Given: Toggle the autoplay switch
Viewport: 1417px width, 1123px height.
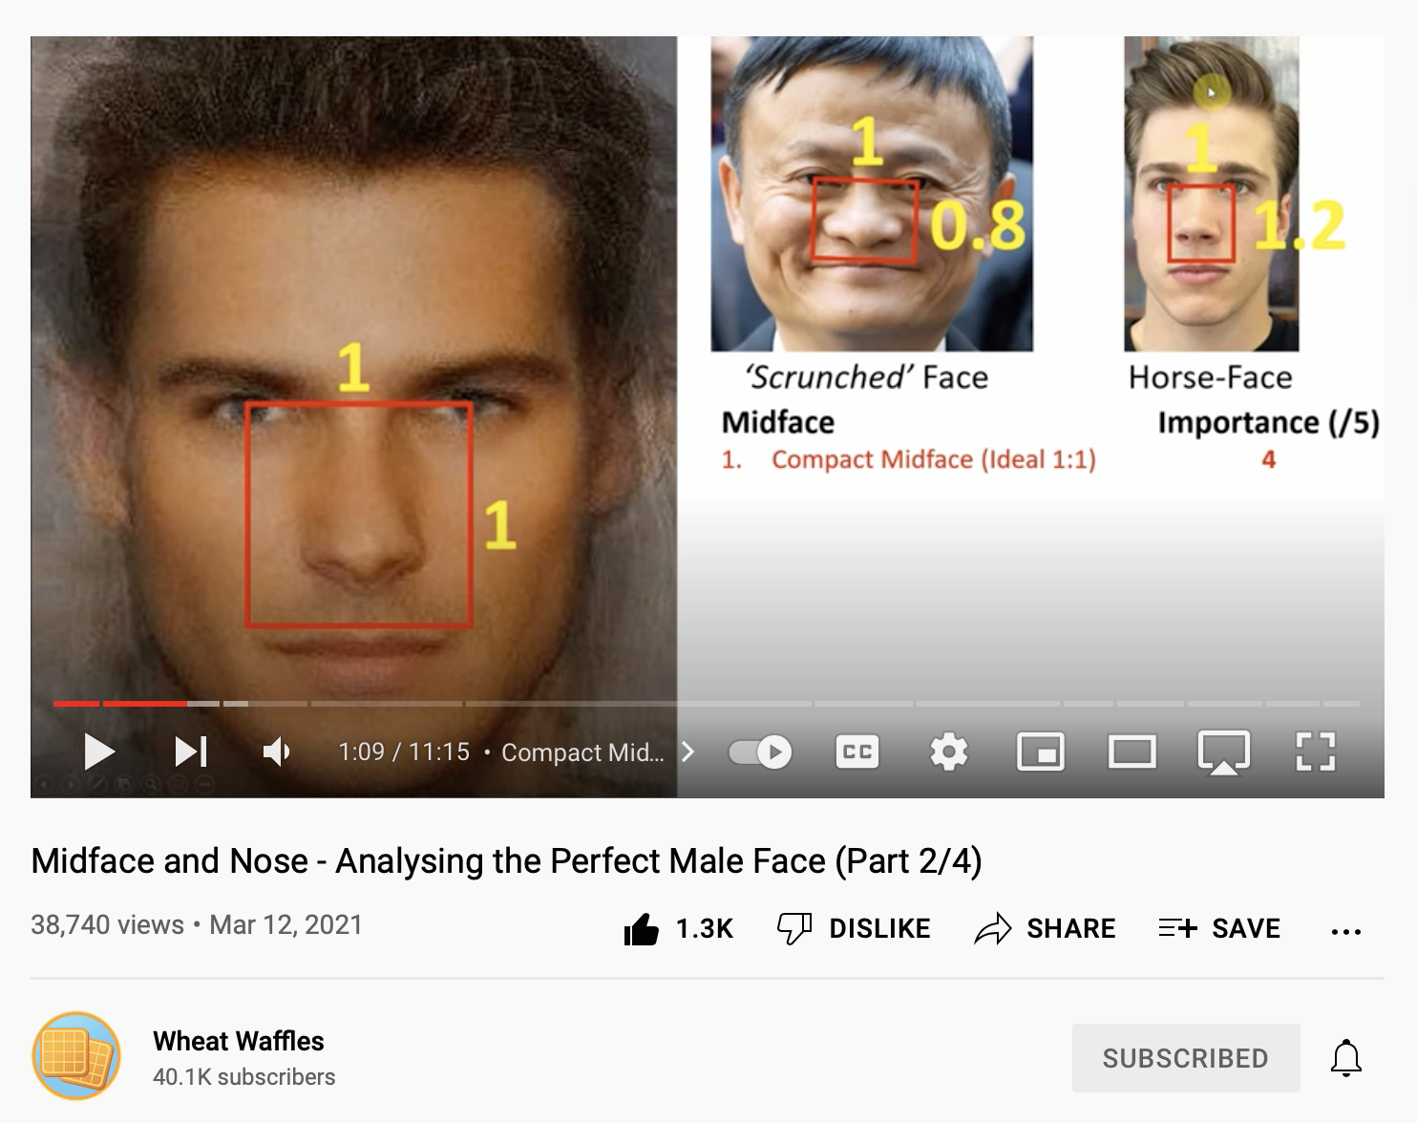Looking at the screenshot, I should point(760,752).
